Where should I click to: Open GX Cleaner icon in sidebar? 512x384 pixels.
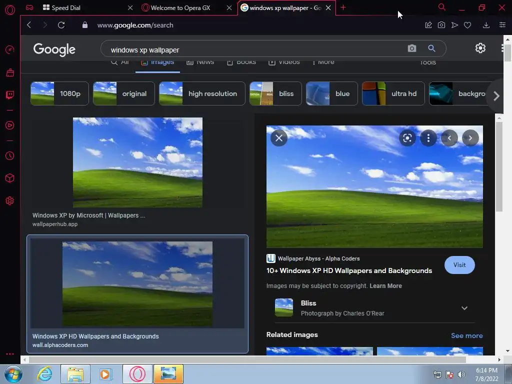click(10, 72)
